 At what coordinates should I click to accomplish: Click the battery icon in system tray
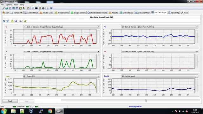[180, 111]
